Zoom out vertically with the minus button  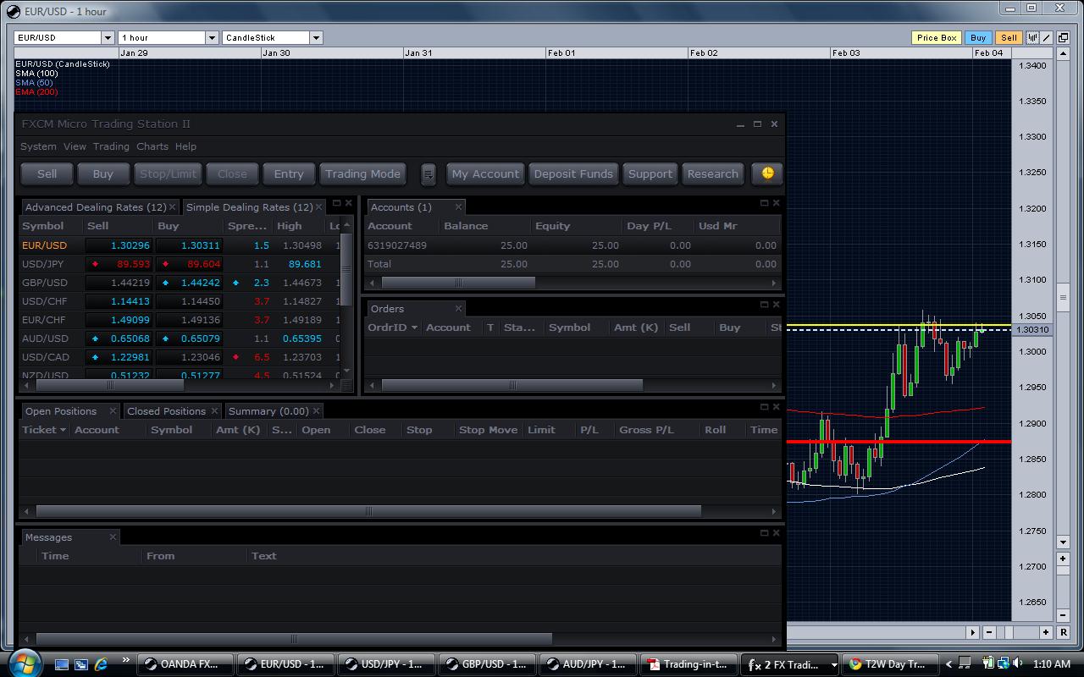(1064, 615)
